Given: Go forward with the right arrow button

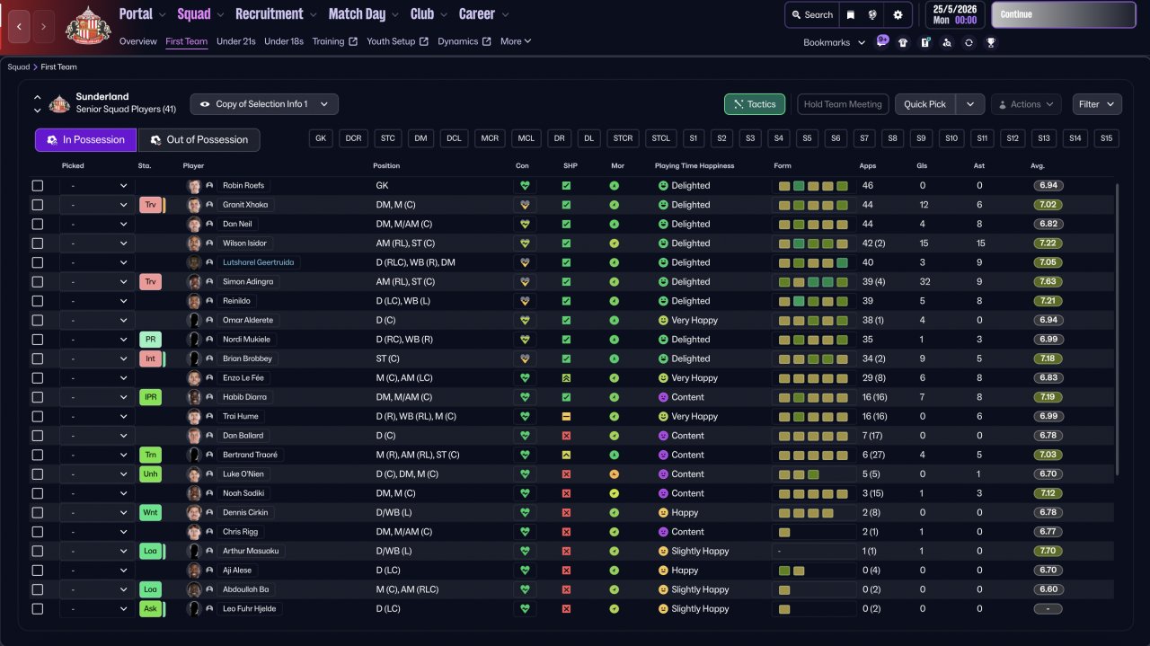Looking at the screenshot, I should pos(43,27).
